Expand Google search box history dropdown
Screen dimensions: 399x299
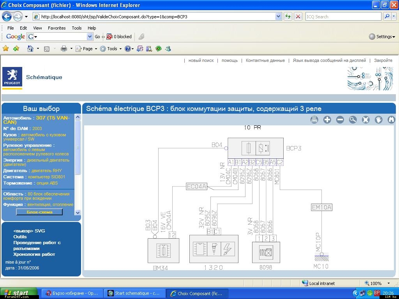[90, 37]
